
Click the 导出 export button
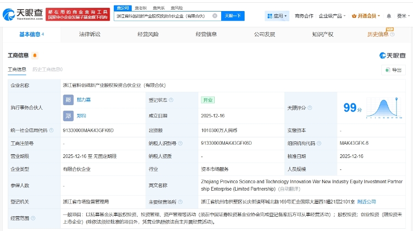393,70
